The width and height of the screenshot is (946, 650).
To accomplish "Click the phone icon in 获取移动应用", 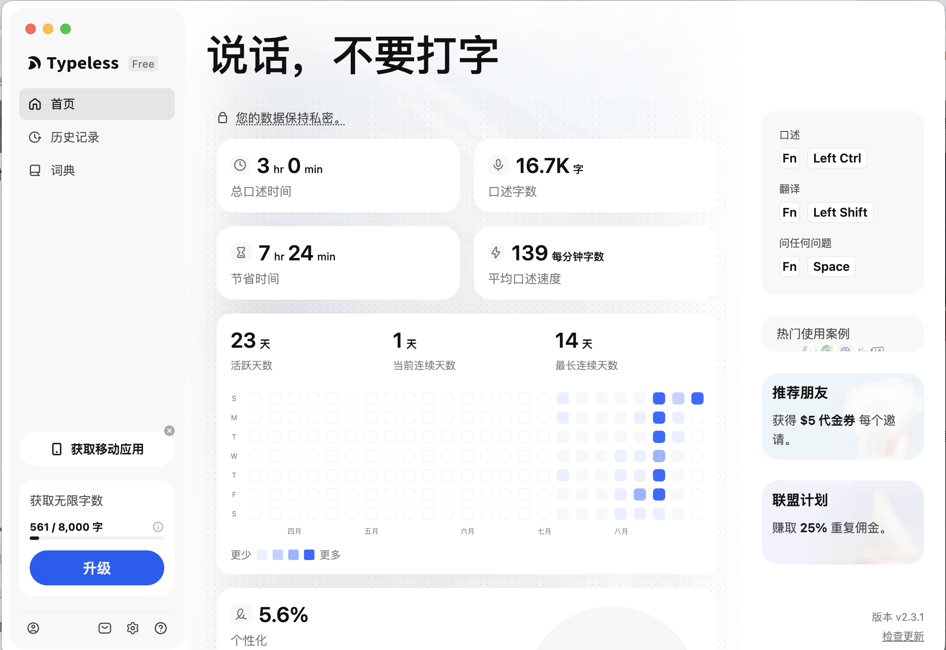I will 57,449.
